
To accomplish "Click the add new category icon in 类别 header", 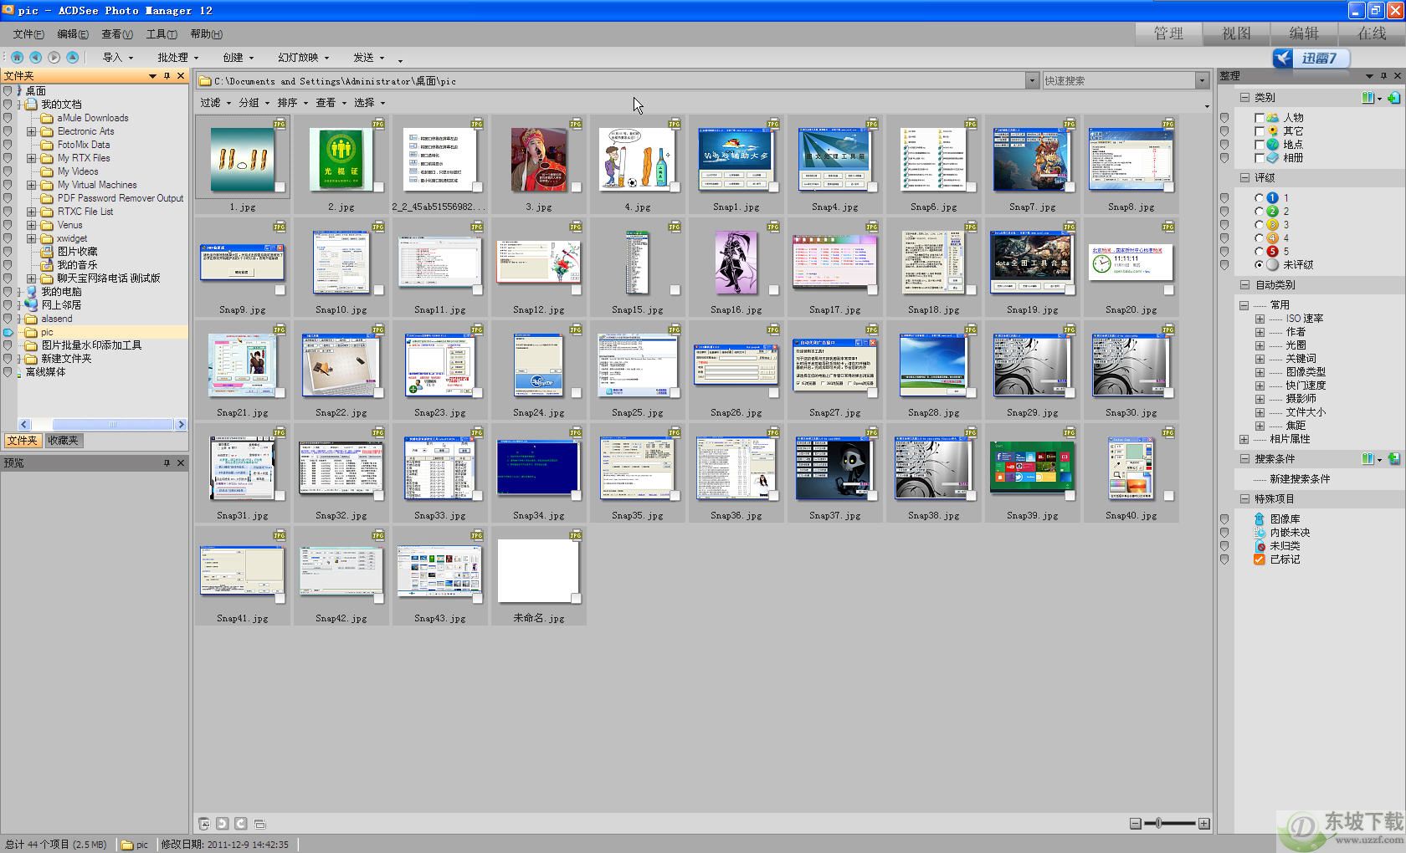I will click(x=1393, y=98).
